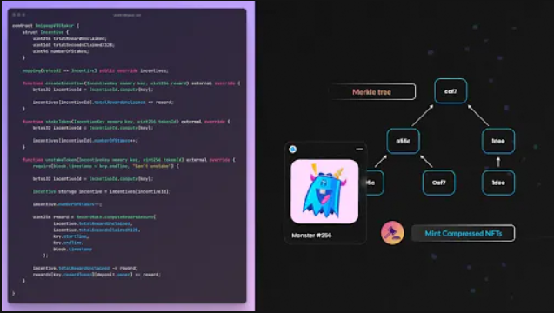Select the lowest 1dee leaf node
Viewport: 554px width, 313px height.
click(498, 183)
